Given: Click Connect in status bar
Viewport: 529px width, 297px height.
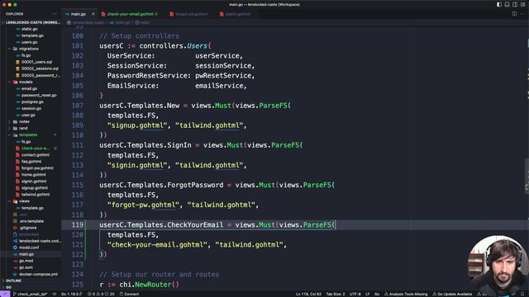Looking at the screenshot, I should (129, 294).
